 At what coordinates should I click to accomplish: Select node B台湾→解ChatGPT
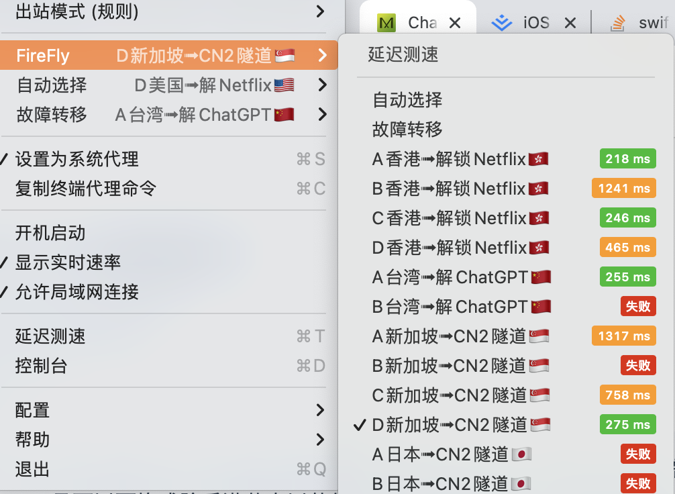coord(506,306)
